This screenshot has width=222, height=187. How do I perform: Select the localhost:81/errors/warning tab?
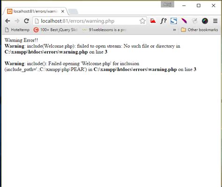point(36,11)
